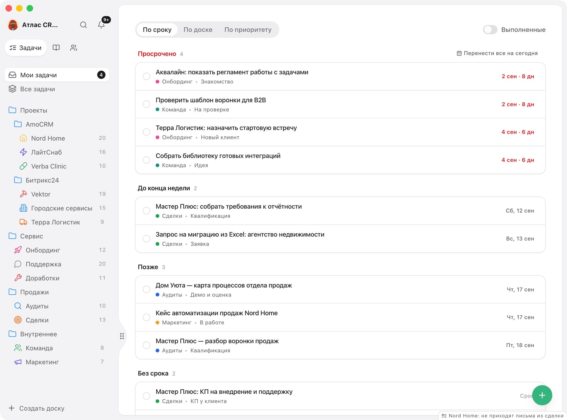
Task: Open the Nord Home board
Action: (x=57, y=138)
